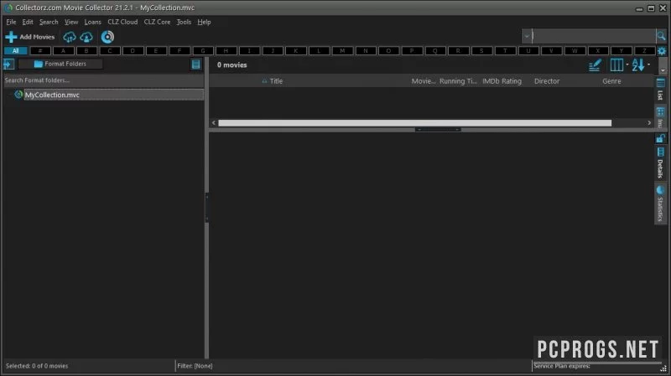Click the cloud upload user icon
The height and width of the screenshot is (376, 671).
(86, 37)
